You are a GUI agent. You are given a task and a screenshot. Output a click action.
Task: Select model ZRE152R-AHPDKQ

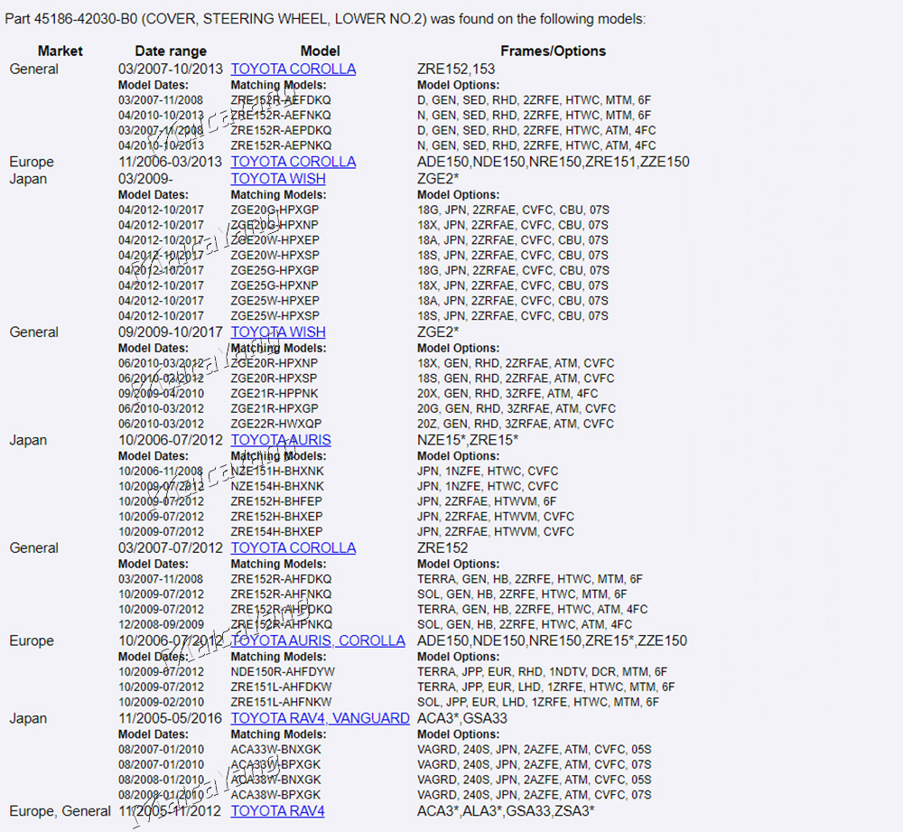(x=282, y=610)
